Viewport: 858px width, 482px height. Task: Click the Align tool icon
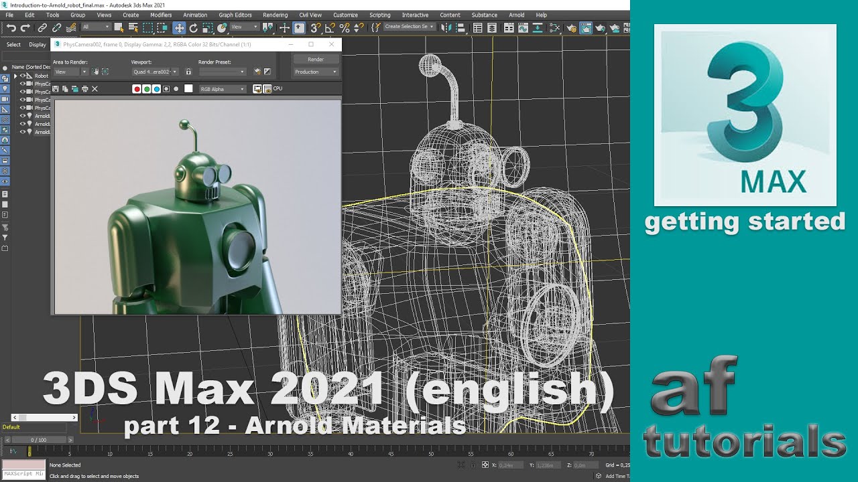tap(461, 27)
